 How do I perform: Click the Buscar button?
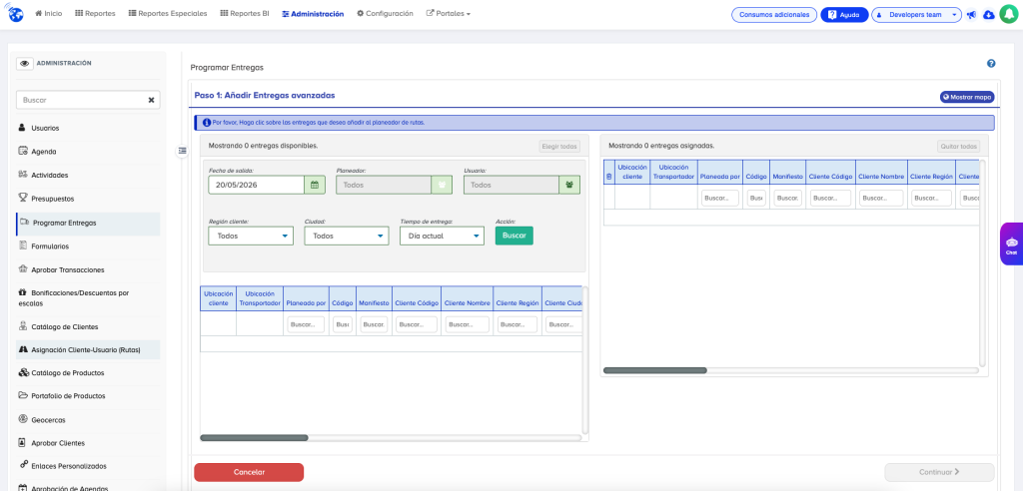(x=514, y=236)
